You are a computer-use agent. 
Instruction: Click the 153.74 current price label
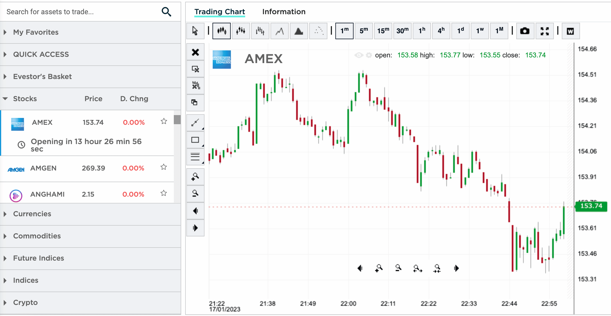[591, 206]
